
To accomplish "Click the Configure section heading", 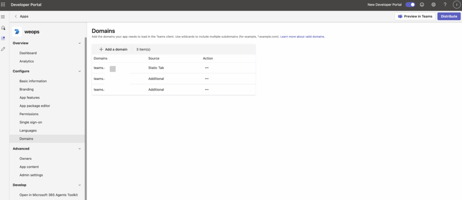I will pyautogui.click(x=21, y=71).
